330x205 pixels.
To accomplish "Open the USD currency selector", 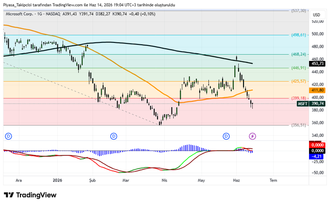I will [x=316, y=15].
